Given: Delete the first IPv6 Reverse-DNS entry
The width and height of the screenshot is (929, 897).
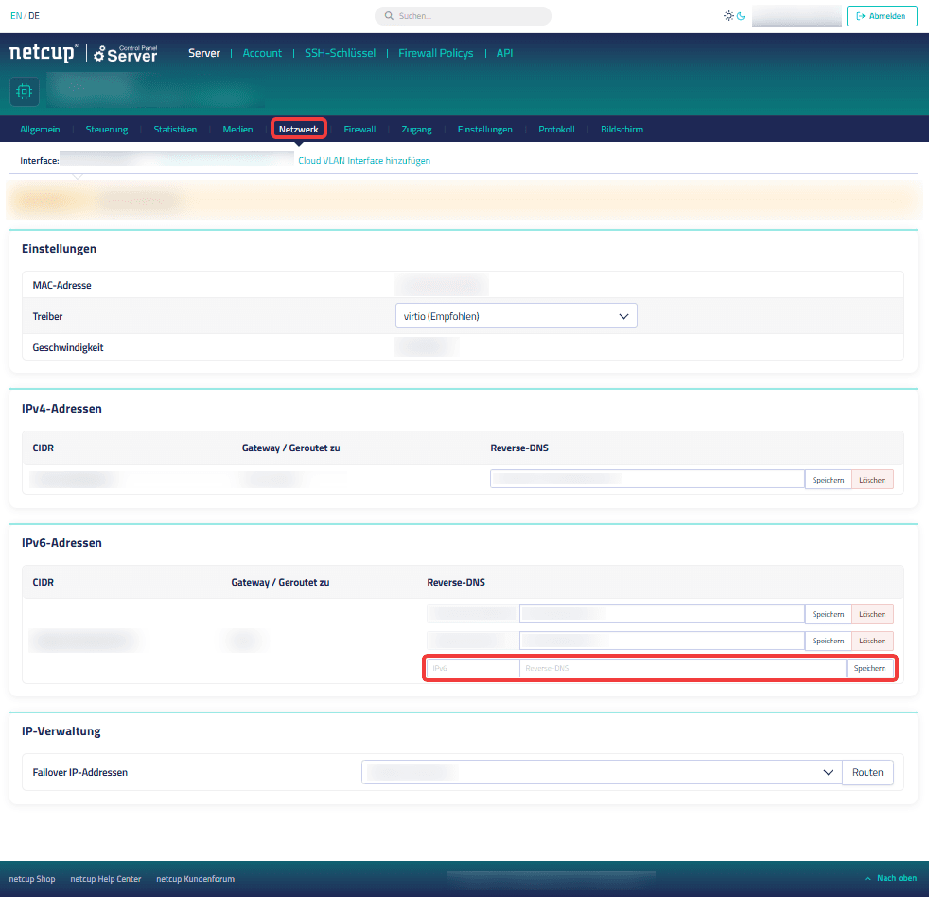Looking at the screenshot, I should (872, 614).
